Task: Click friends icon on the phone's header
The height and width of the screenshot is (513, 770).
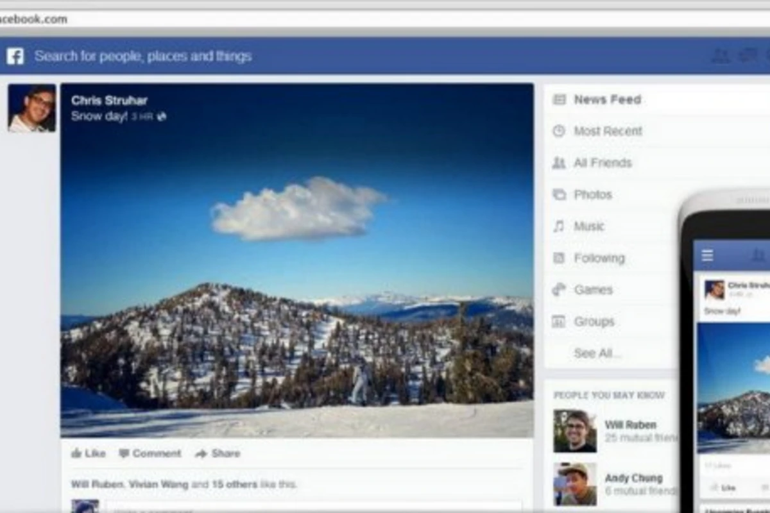Action: pos(758,256)
